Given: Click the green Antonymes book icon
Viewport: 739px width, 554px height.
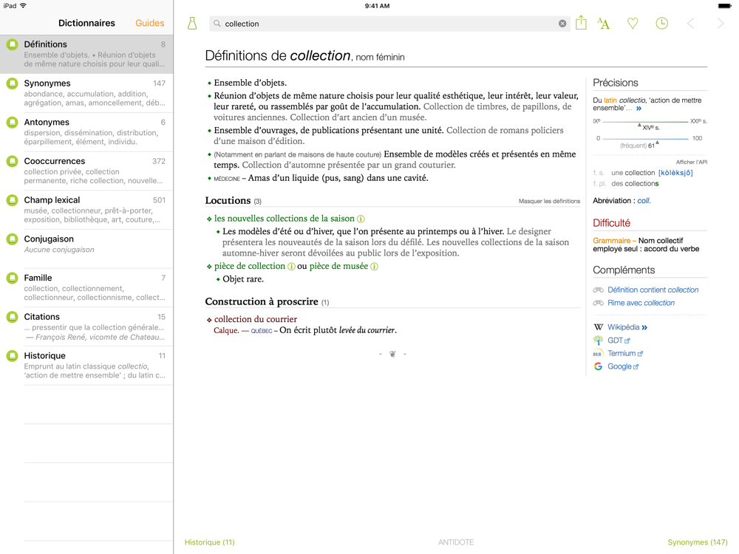Looking at the screenshot, I should (13, 123).
